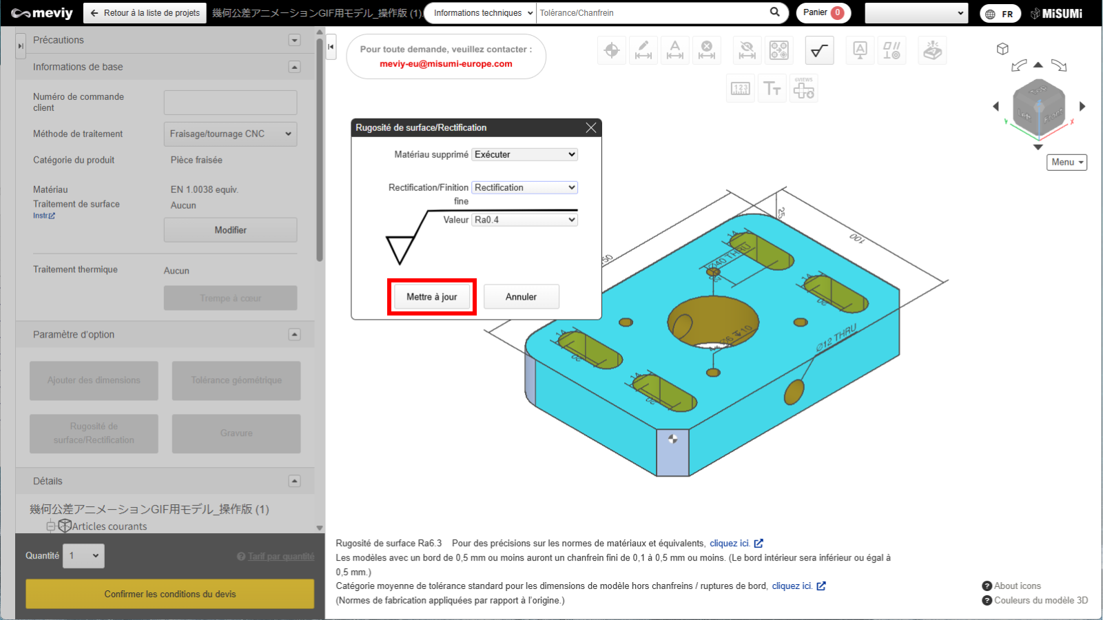Screen dimensions: 1103x620
Task: Open the Matériau supprimé dropdown
Action: [x=524, y=154]
